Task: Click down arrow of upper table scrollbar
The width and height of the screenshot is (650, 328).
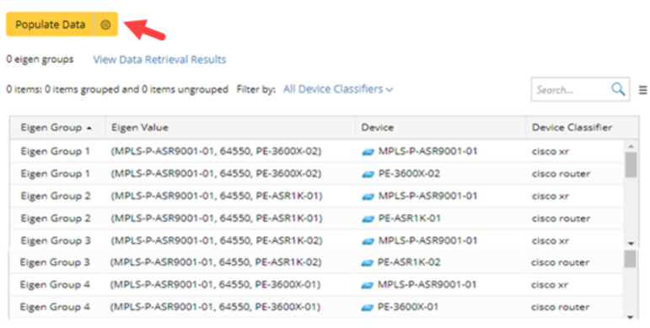Action: tap(631, 243)
